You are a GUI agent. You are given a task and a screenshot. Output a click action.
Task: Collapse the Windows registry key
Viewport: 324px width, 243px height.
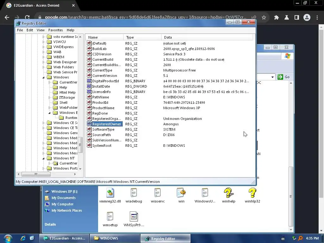coord(43,77)
